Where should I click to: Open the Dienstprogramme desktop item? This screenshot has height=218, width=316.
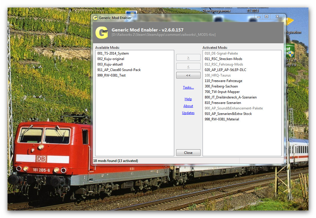[x=216, y=11]
